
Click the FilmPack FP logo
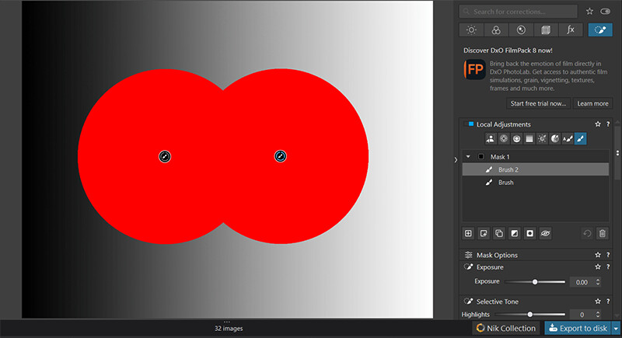474,70
